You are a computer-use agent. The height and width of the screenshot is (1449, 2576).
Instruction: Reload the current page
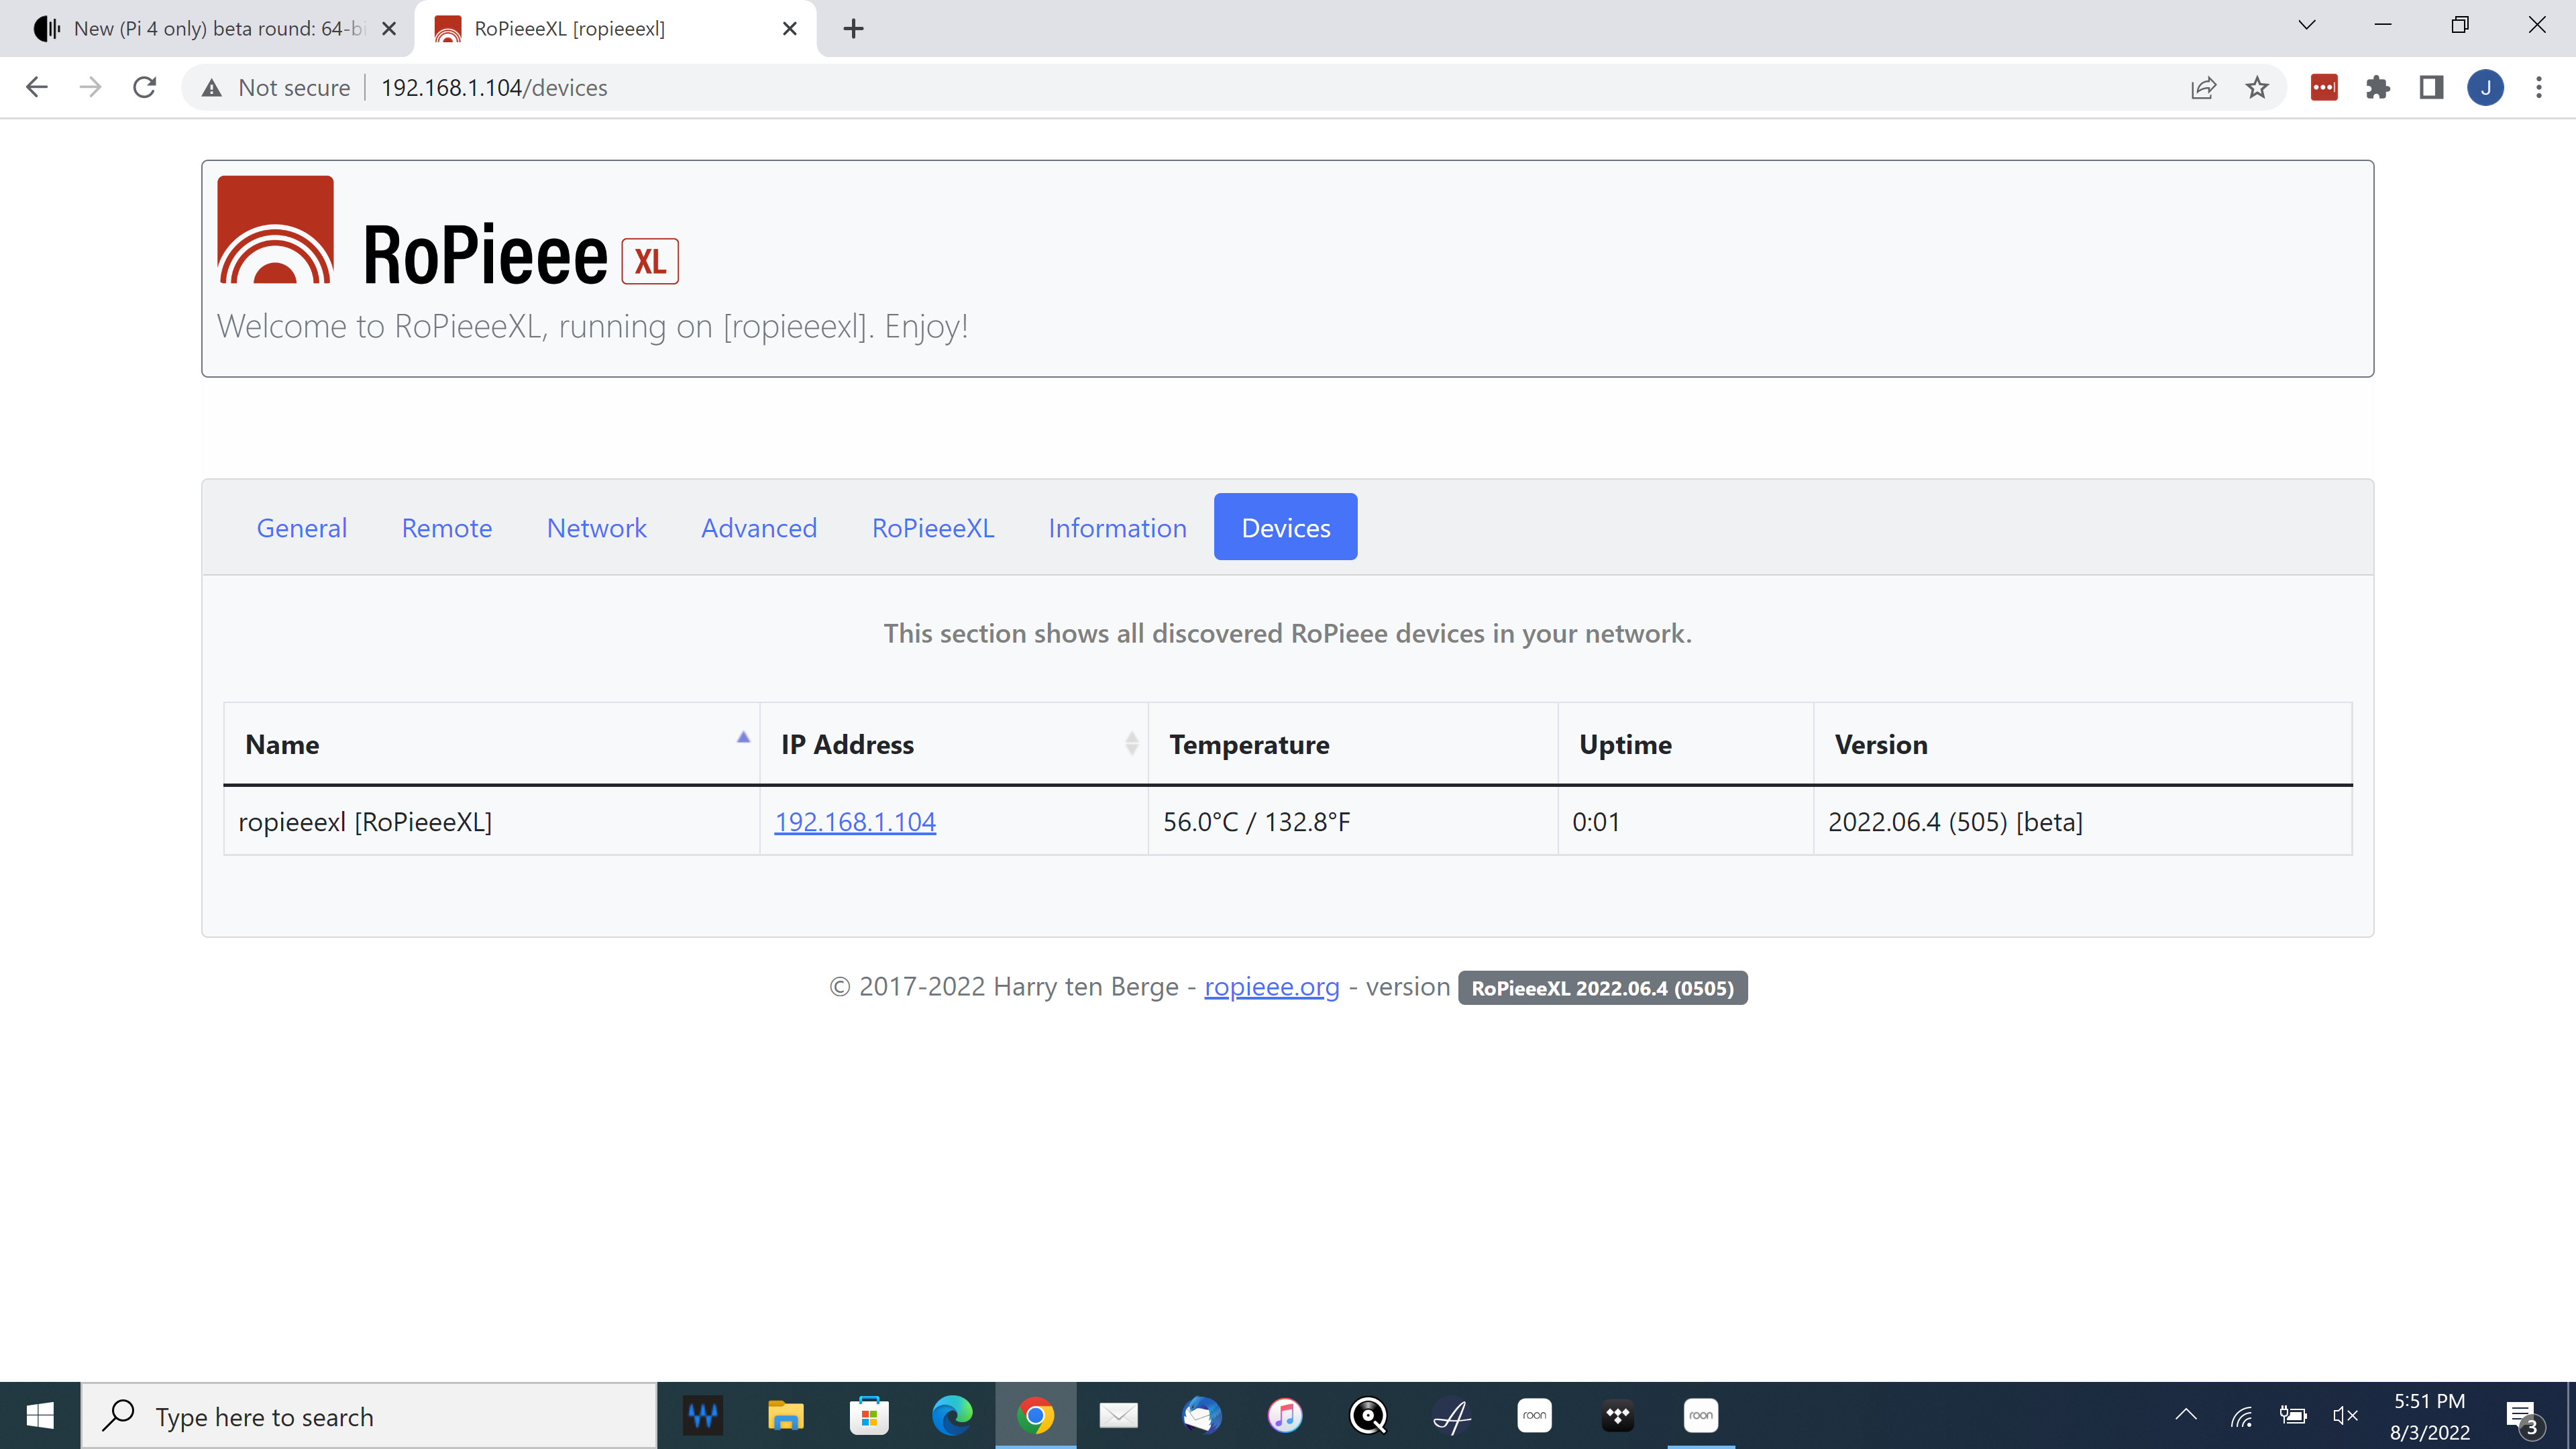tap(145, 87)
